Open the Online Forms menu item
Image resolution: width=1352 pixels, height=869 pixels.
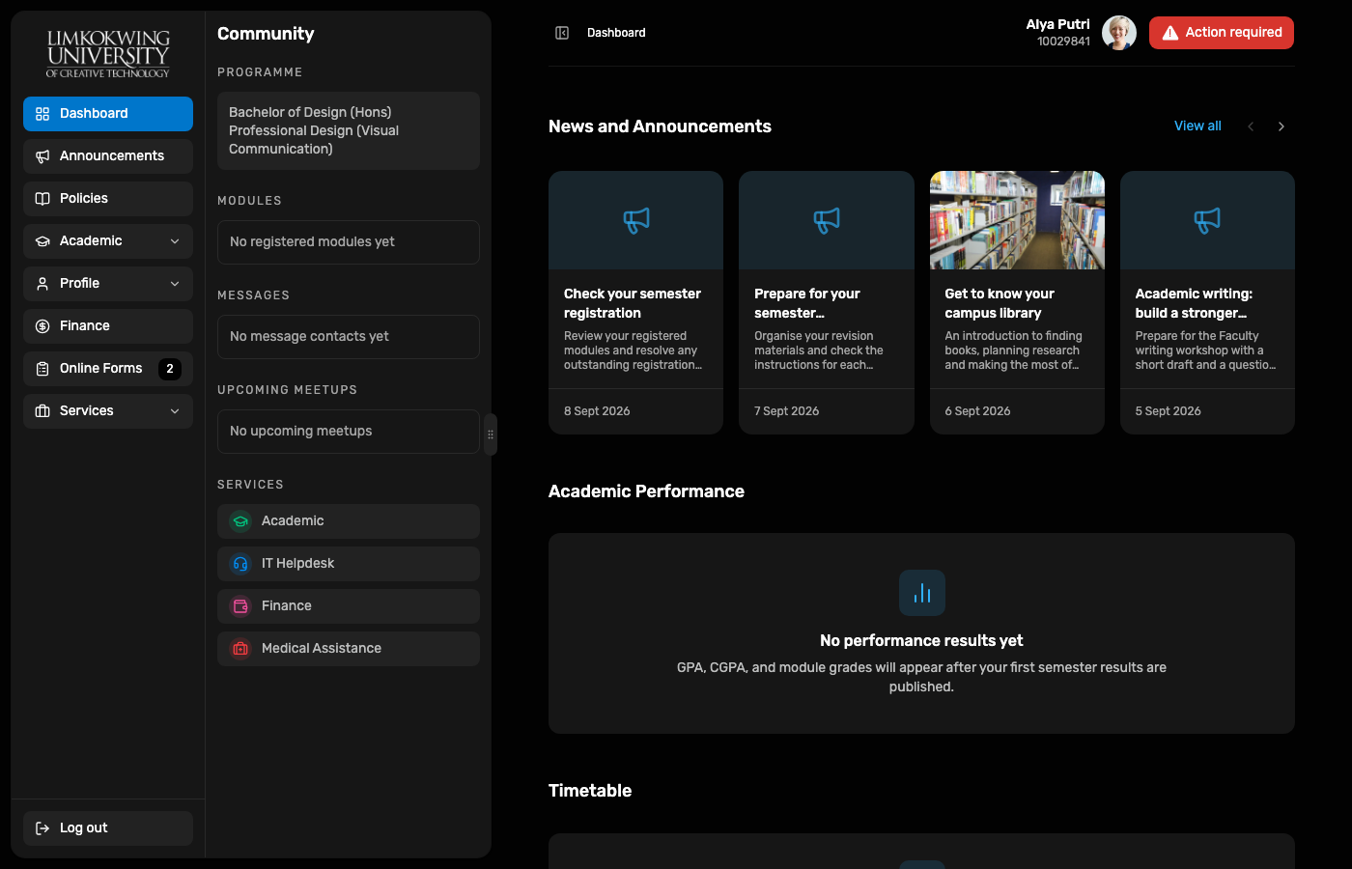pyautogui.click(x=108, y=369)
